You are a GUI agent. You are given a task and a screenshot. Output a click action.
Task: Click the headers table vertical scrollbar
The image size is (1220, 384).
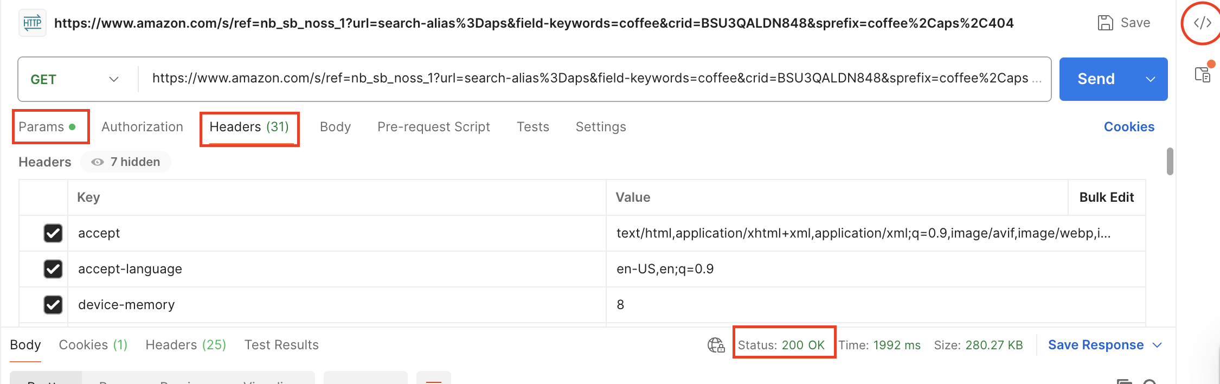coord(1170,162)
